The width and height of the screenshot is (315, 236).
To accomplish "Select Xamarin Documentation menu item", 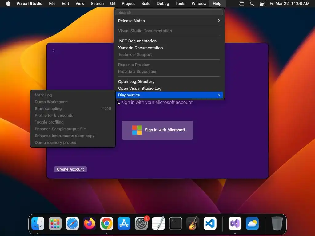I will tap(169, 48).
